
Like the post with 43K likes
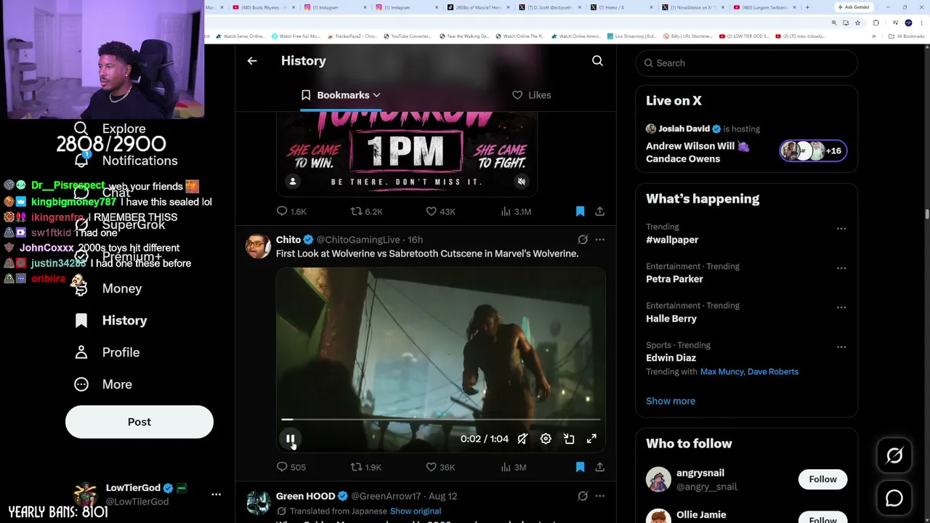[440, 211]
